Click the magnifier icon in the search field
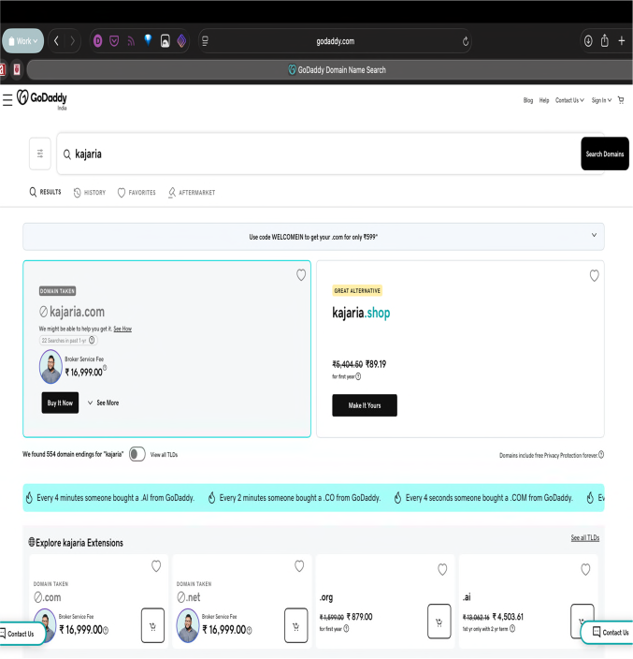 point(66,154)
